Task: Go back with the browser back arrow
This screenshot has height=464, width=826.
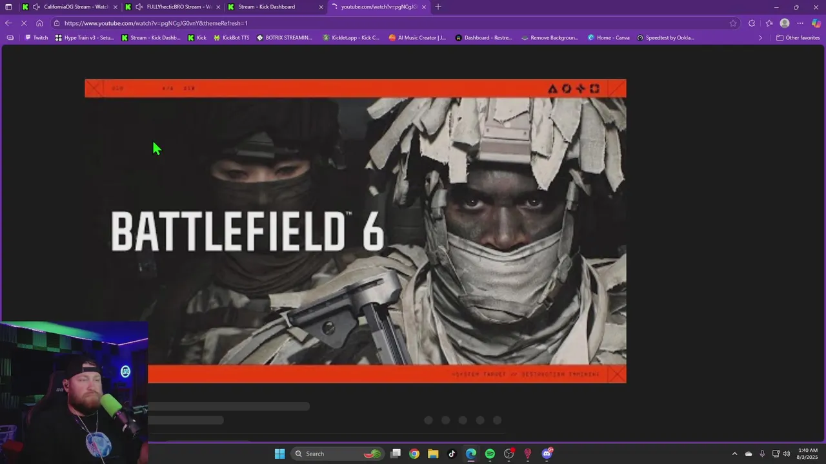Action: tap(8, 23)
